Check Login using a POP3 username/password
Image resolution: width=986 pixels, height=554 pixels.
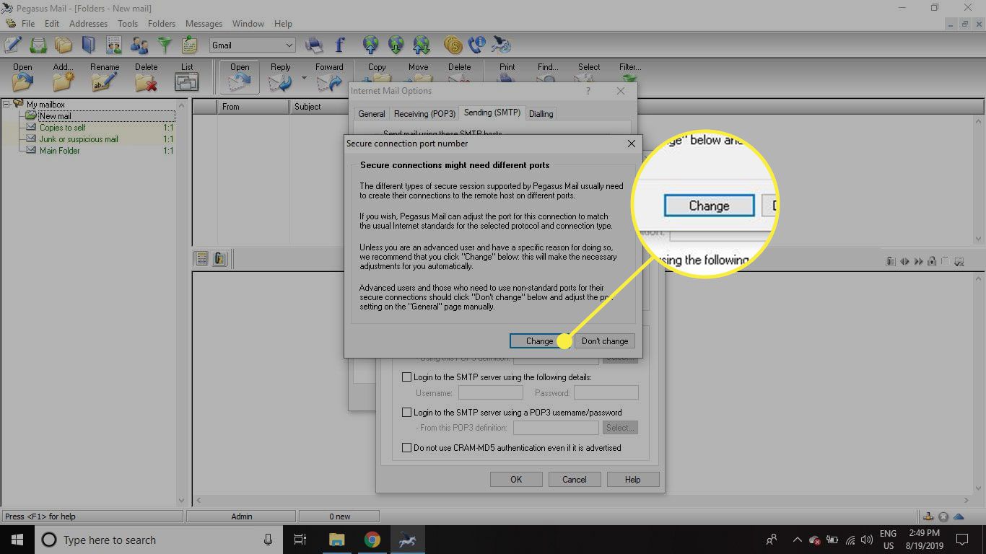(x=407, y=413)
